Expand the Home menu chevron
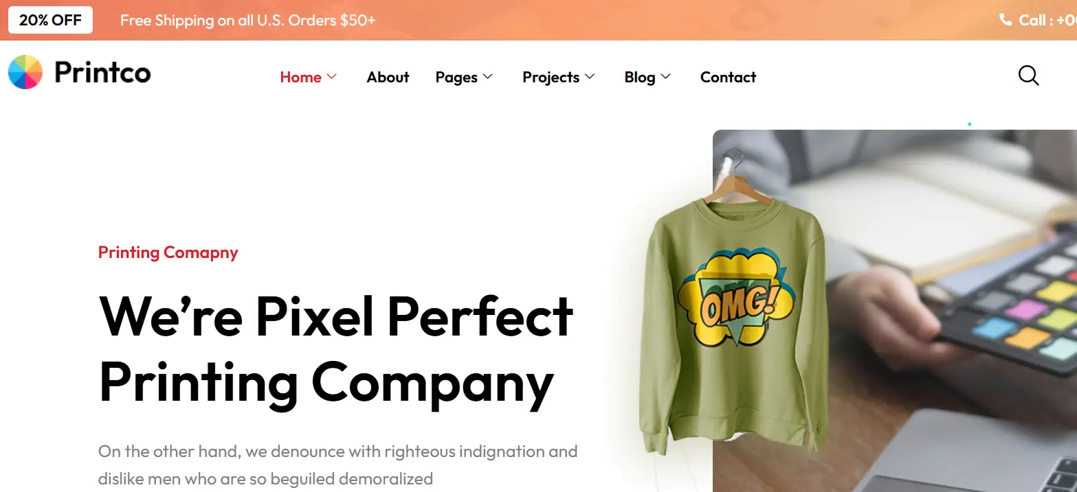 (331, 77)
